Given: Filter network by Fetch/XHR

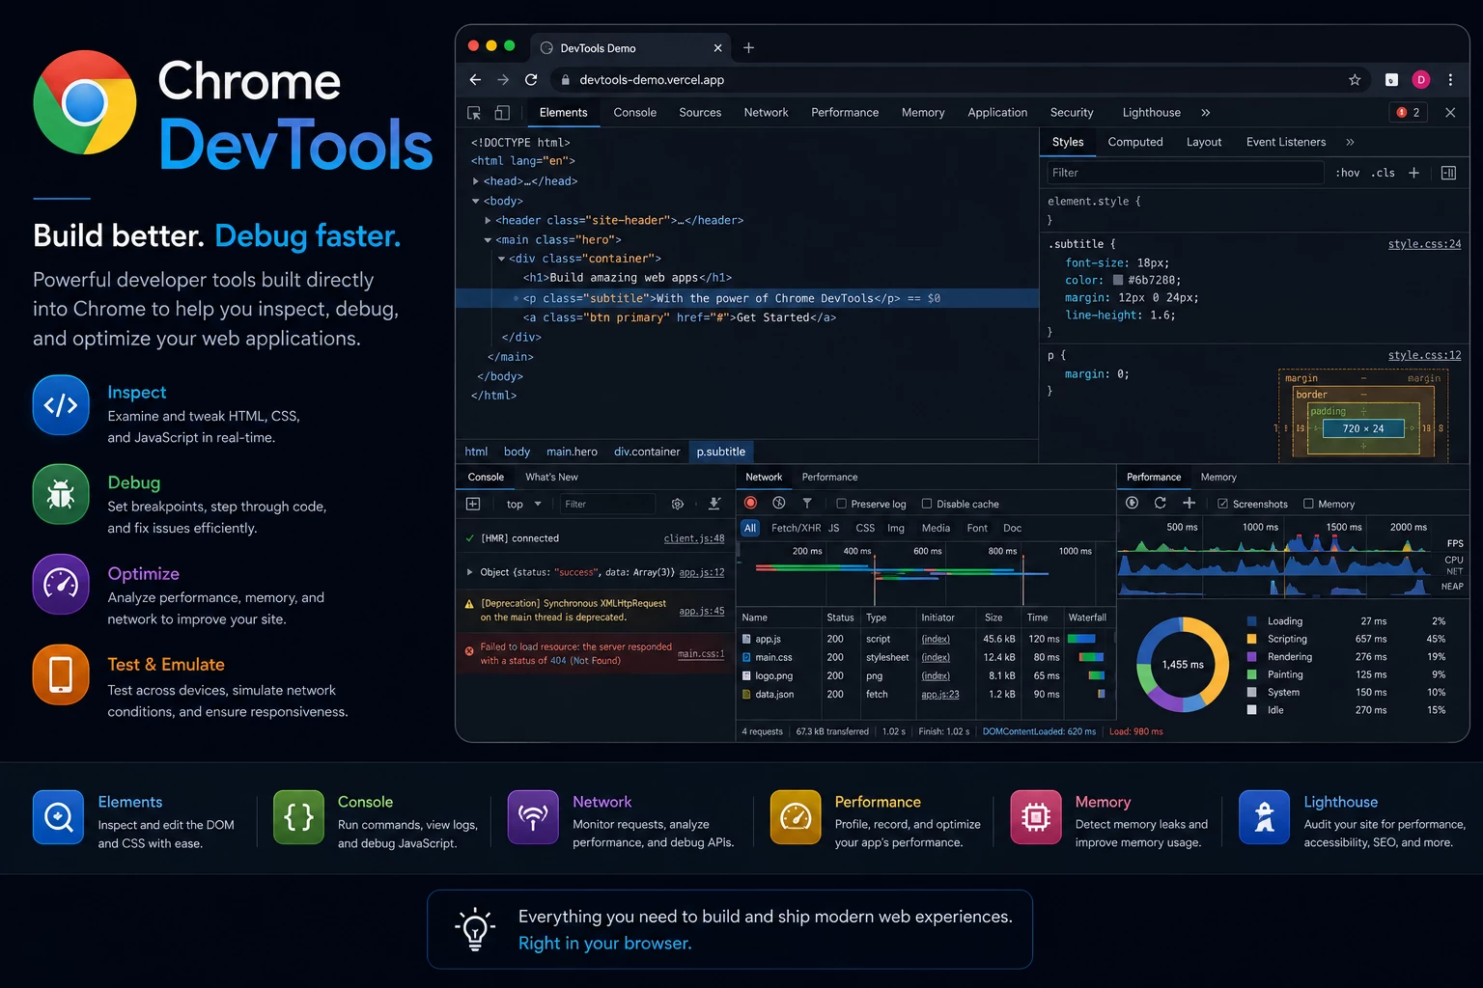Looking at the screenshot, I should point(796,528).
